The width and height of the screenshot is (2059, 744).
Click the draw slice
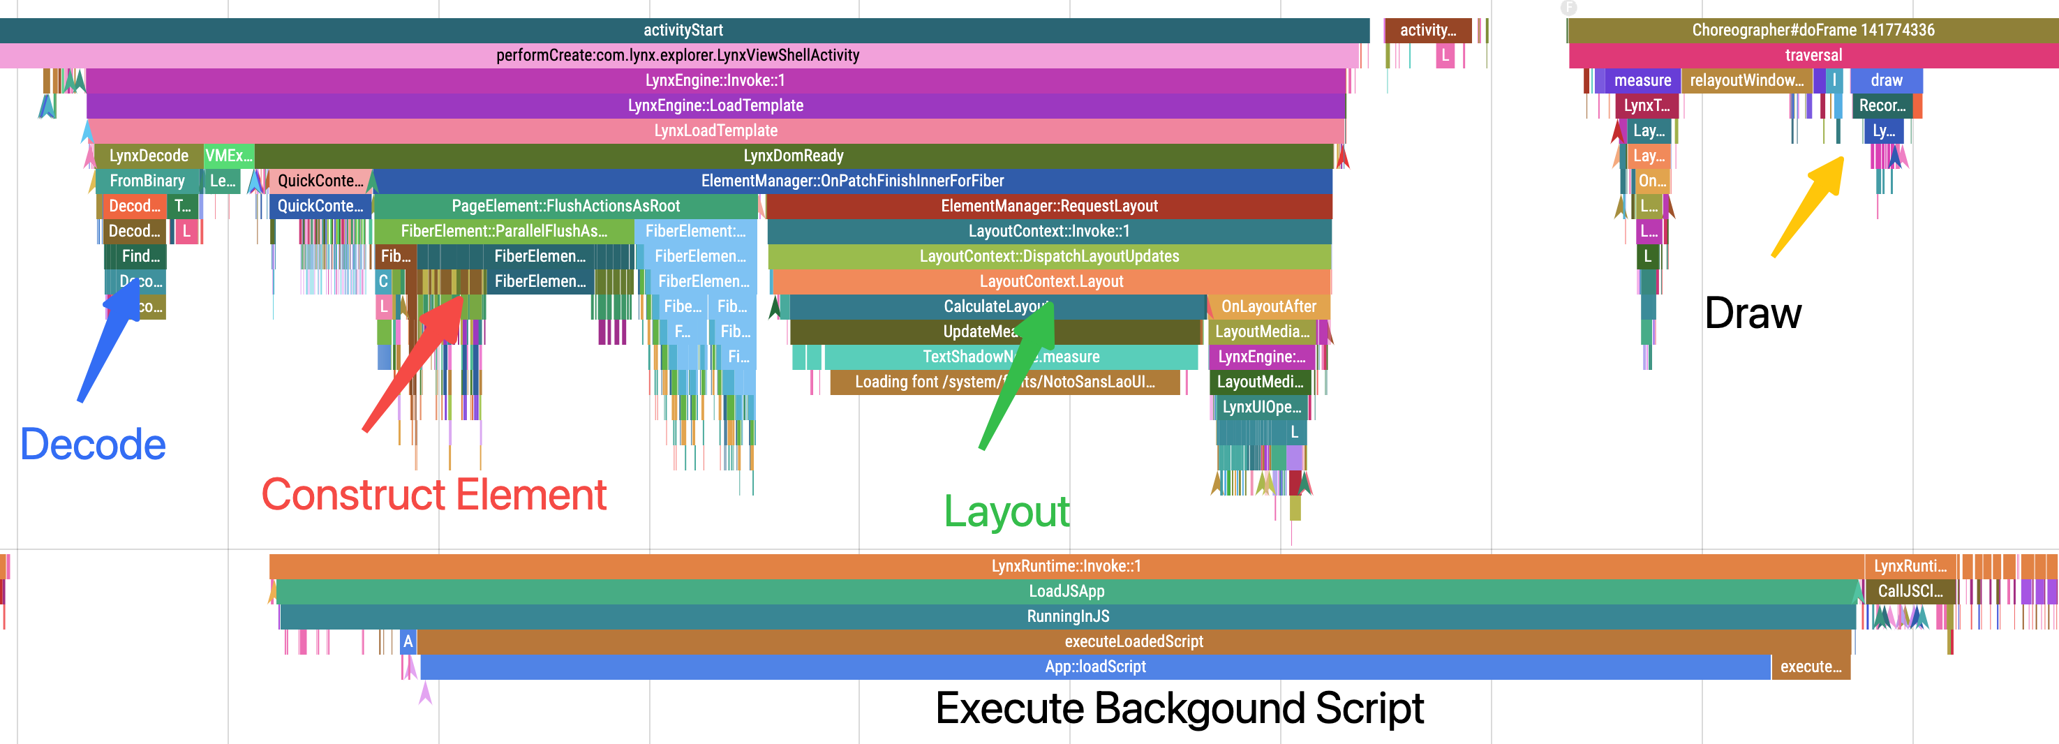(1887, 80)
